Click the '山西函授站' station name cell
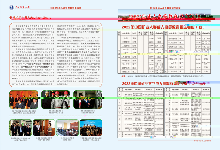This screenshot has height=150, width=220. coord(175,120)
